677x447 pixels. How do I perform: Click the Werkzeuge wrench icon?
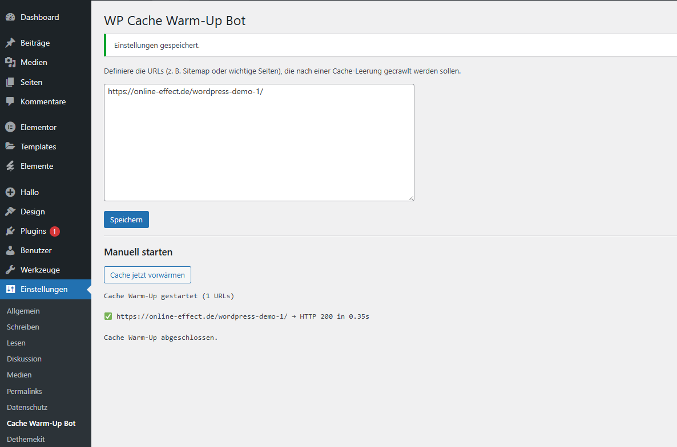tap(10, 270)
